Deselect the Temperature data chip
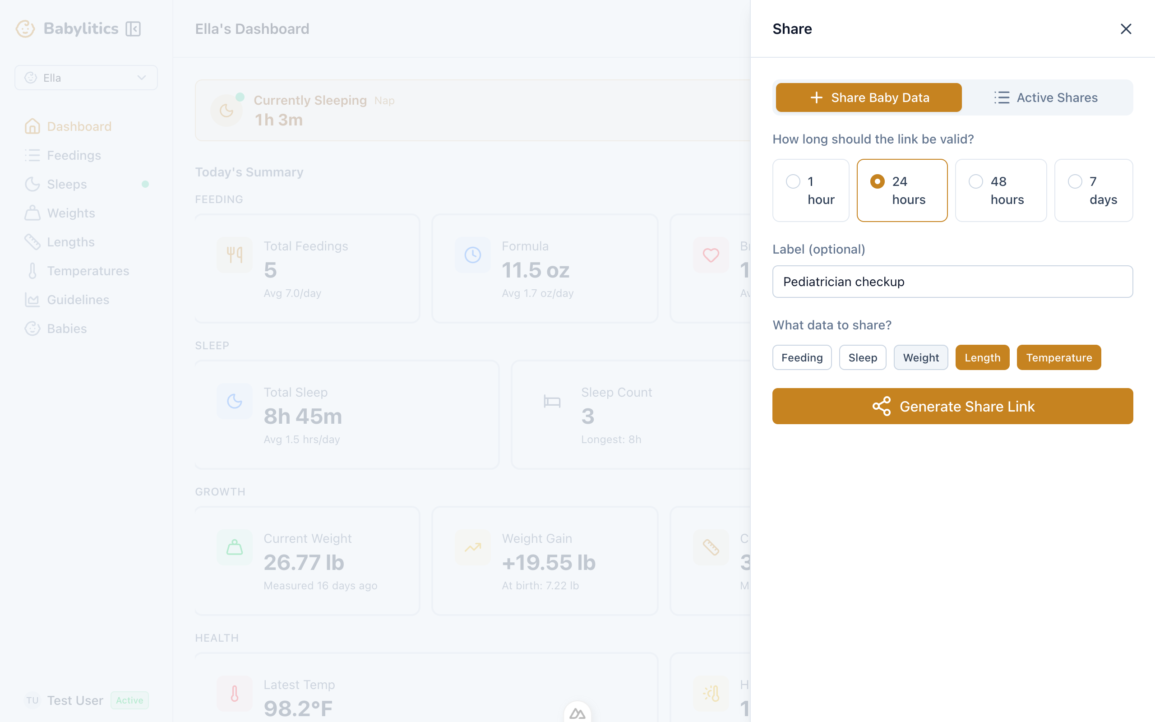The height and width of the screenshot is (722, 1155). pyautogui.click(x=1058, y=358)
